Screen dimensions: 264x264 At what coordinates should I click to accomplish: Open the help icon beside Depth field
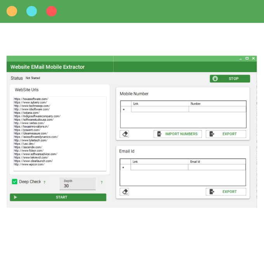tap(101, 182)
